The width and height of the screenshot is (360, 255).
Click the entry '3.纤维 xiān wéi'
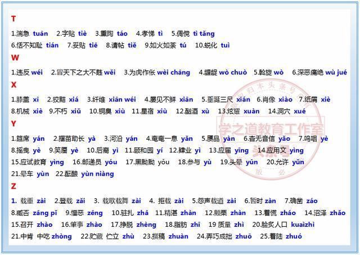click(x=111, y=100)
